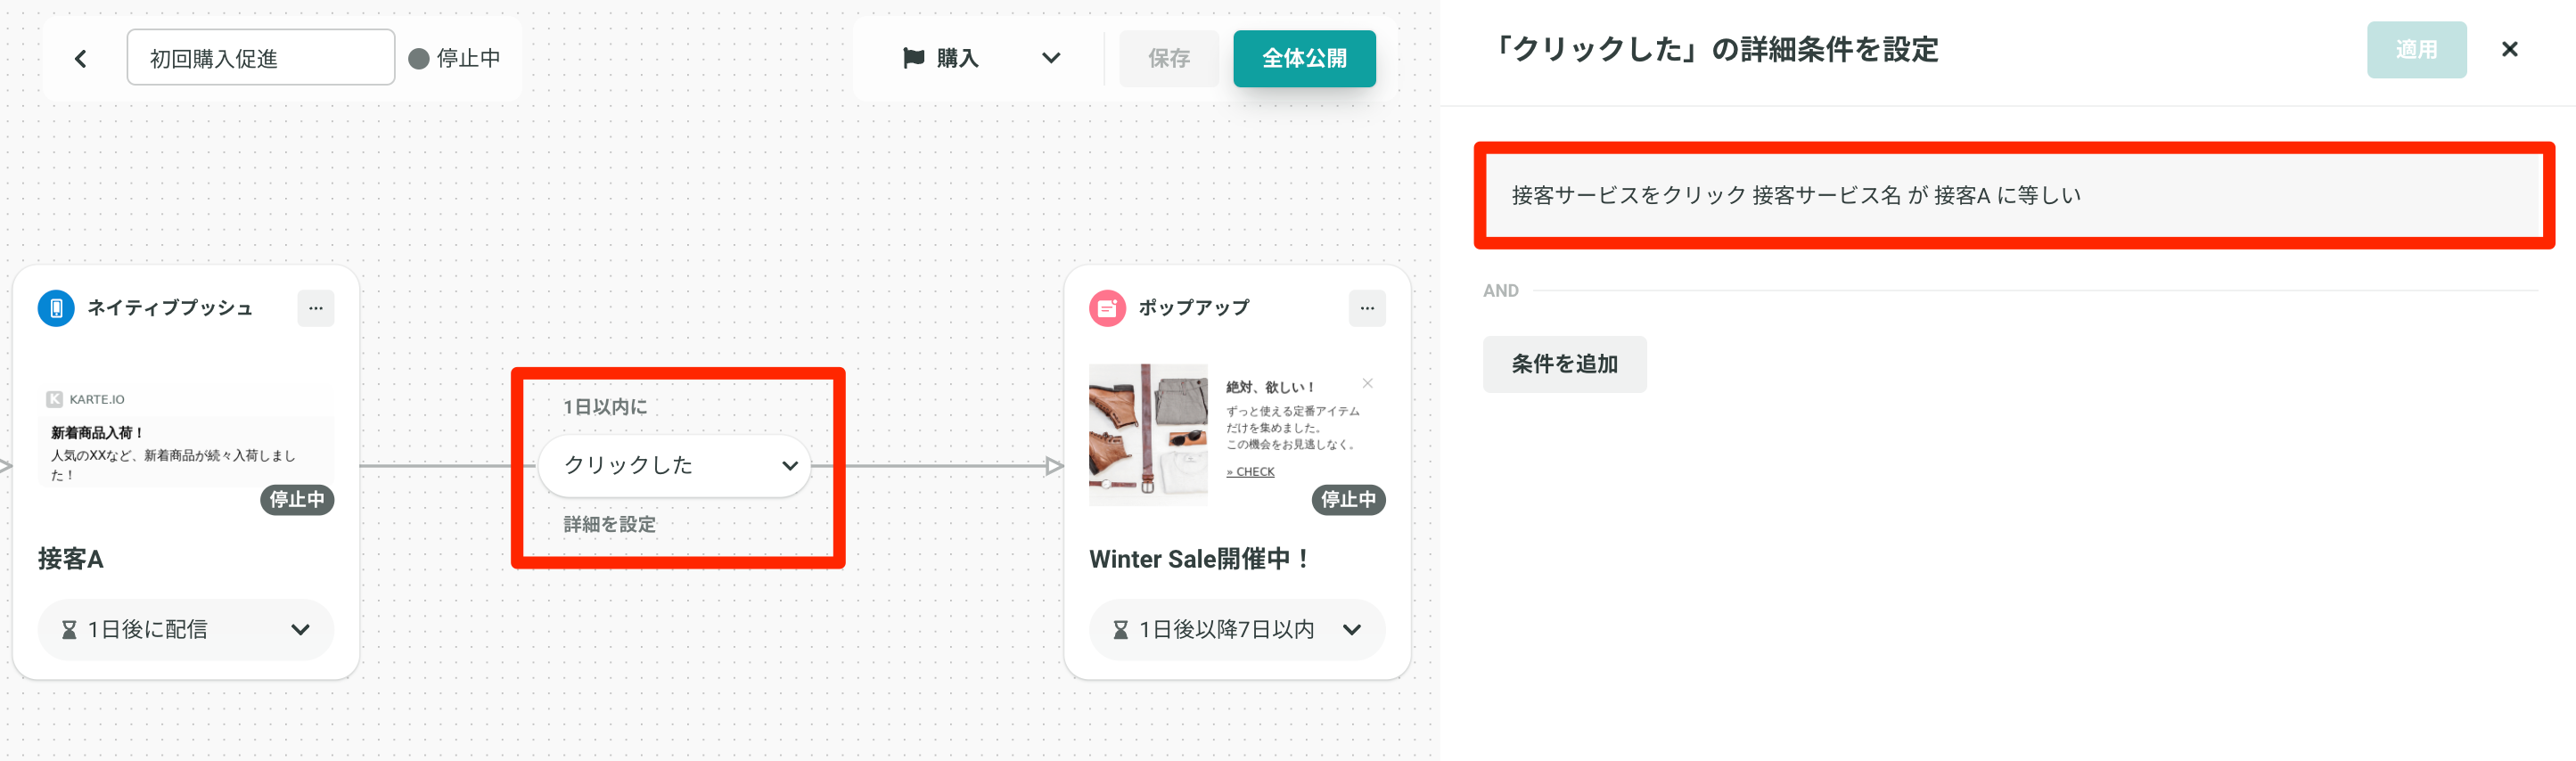Expand the 1日後に配信 timing dropdown
Screen dimensions: 2576x761
[x=186, y=630]
